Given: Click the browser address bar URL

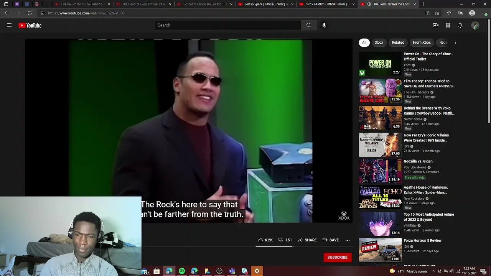Looking at the screenshot, I should click(x=86, y=13).
